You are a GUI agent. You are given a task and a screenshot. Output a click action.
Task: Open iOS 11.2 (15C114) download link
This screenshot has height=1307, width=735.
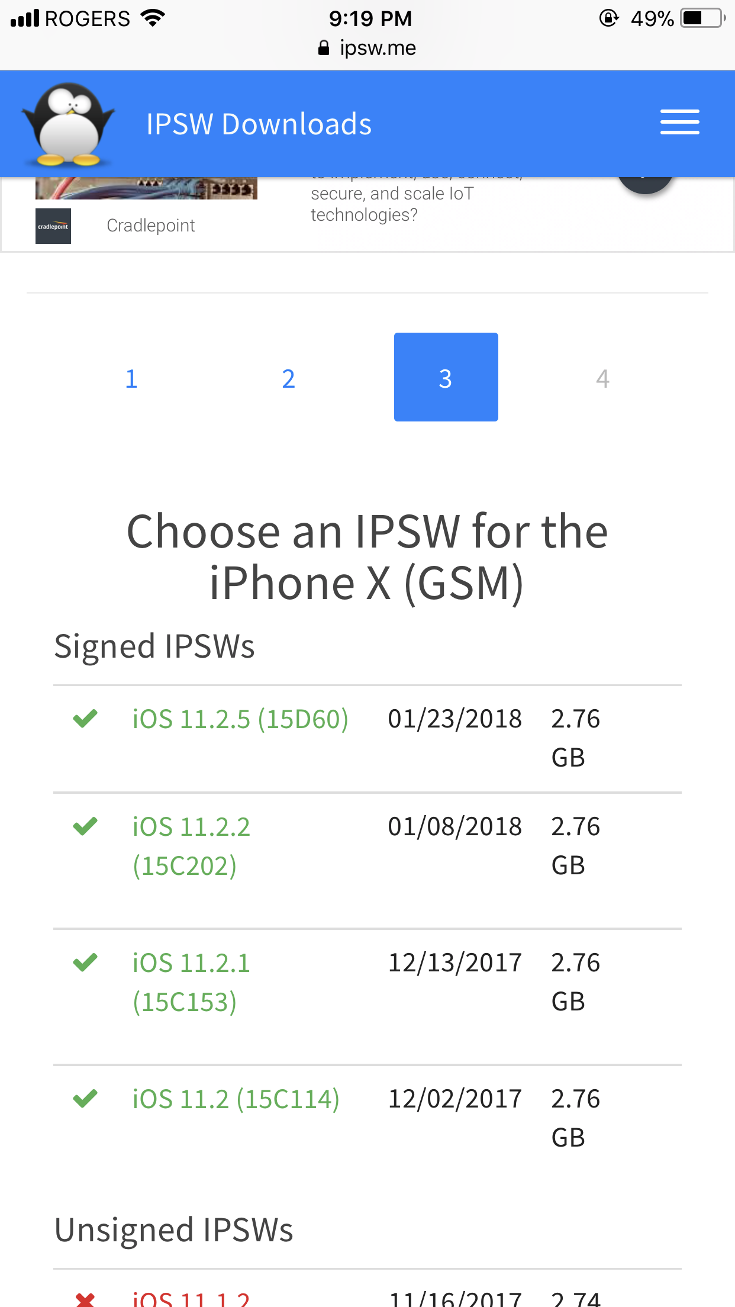click(236, 1099)
